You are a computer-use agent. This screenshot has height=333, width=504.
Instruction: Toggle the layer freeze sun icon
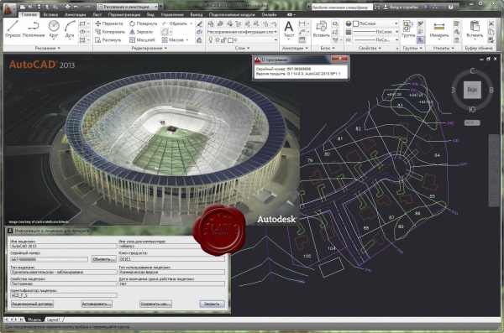(x=218, y=40)
